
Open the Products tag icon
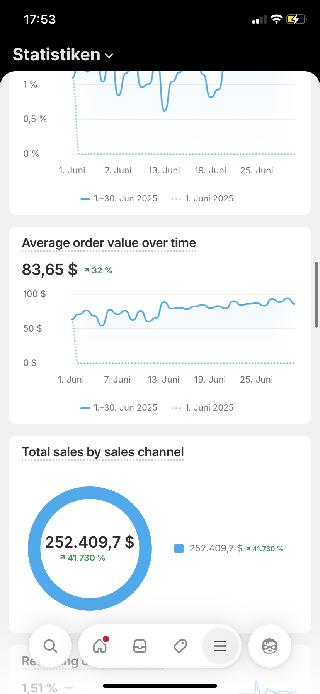180,646
